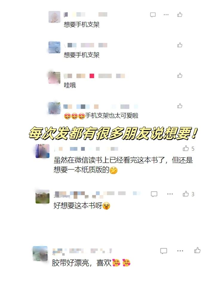Like the second 想要手机支架 comment
The width and height of the screenshot is (224, 298).
pyautogui.click(x=179, y=45)
